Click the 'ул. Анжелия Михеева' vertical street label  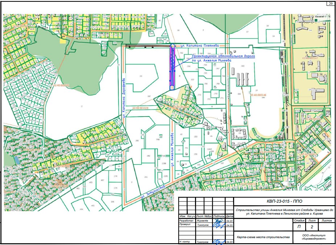(173, 148)
